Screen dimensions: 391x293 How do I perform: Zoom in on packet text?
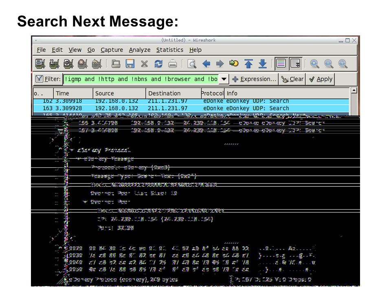pos(314,64)
